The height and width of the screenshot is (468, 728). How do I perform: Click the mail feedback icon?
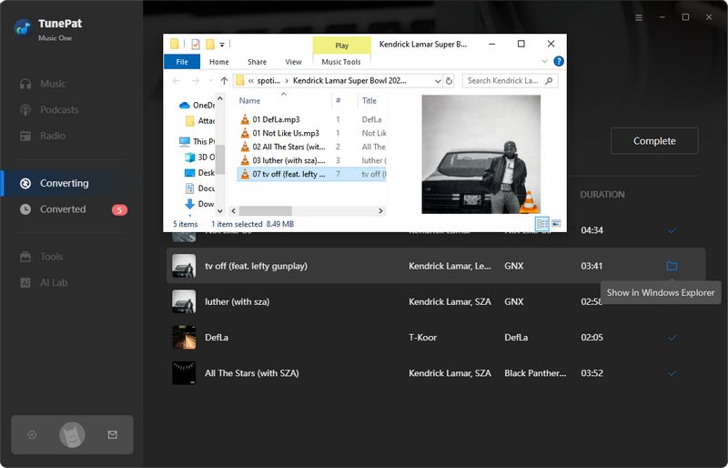point(112,435)
